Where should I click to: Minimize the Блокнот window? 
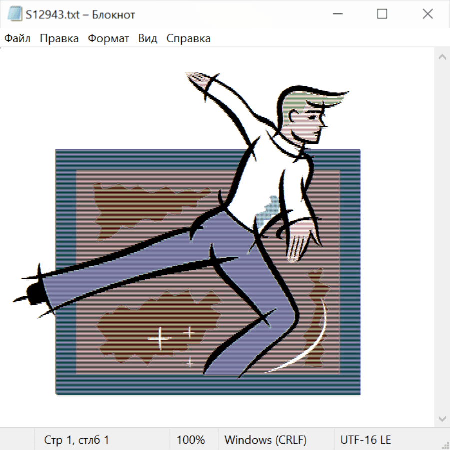click(x=337, y=15)
